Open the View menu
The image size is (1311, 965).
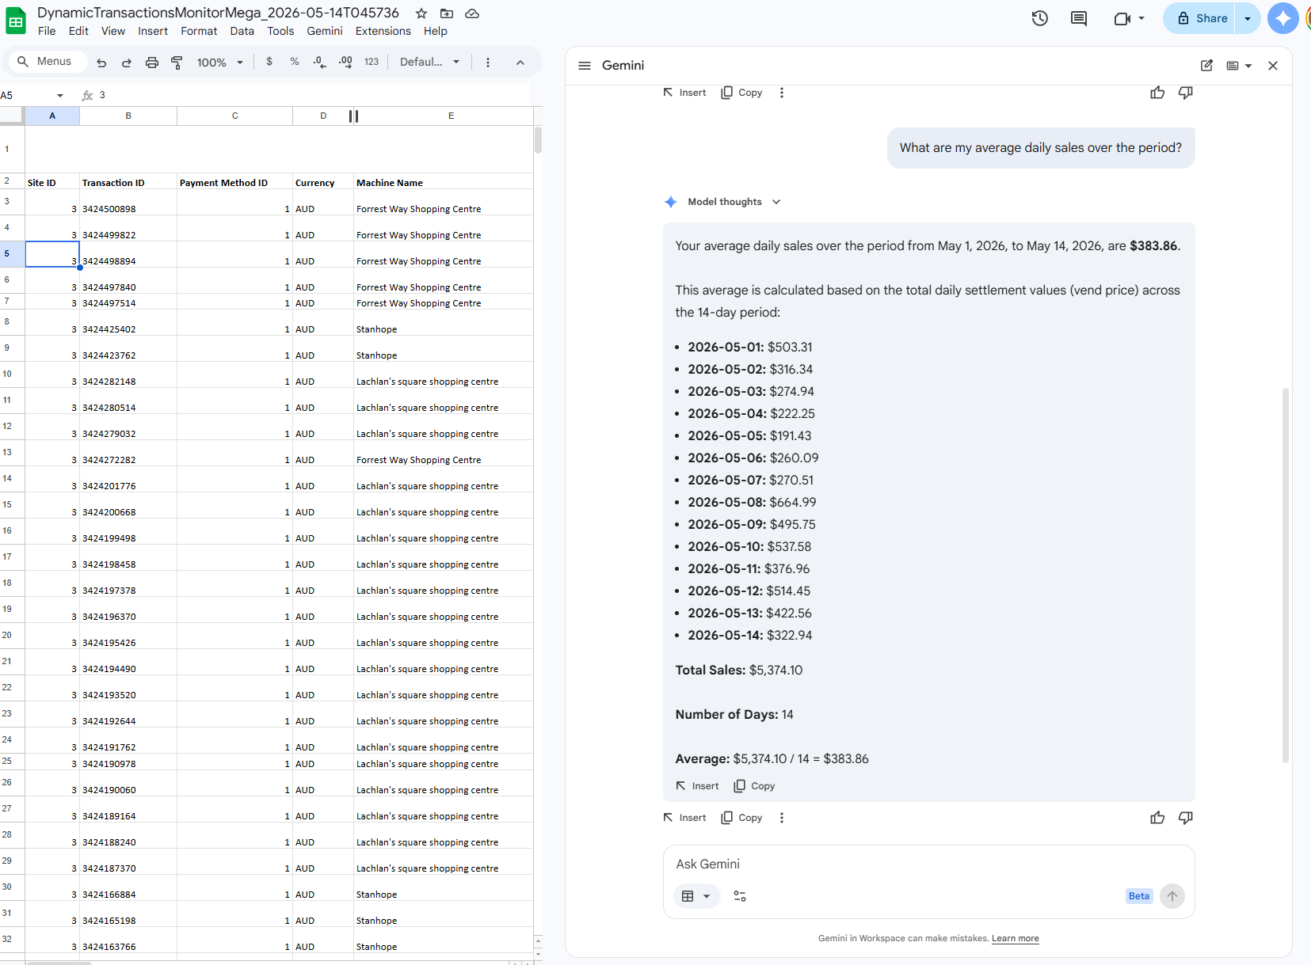pyautogui.click(x=113, y=31)
